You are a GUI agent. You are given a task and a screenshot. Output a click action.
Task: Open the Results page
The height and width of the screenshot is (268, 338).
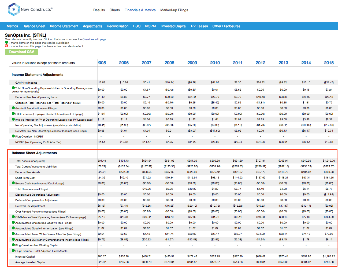[99, 10]
